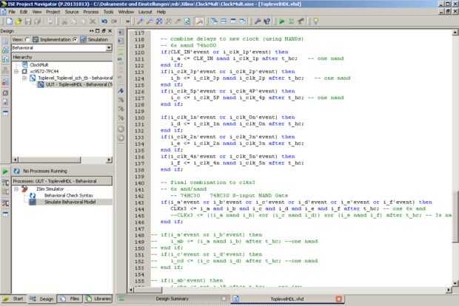Select the ClockMult hierarchy item
Viewport: 459px width, 306px height.
point(39,65)
